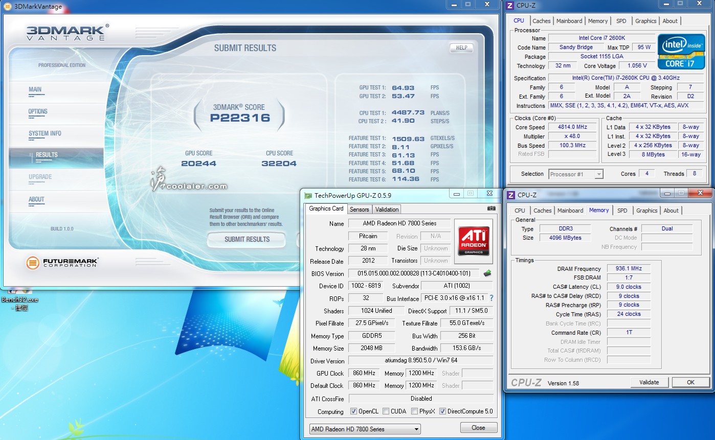The width and height of the screenshot is (715, 440).
Task: Click the ATI CrossFire field showing "Disabled"
Action: pos(421,399)
